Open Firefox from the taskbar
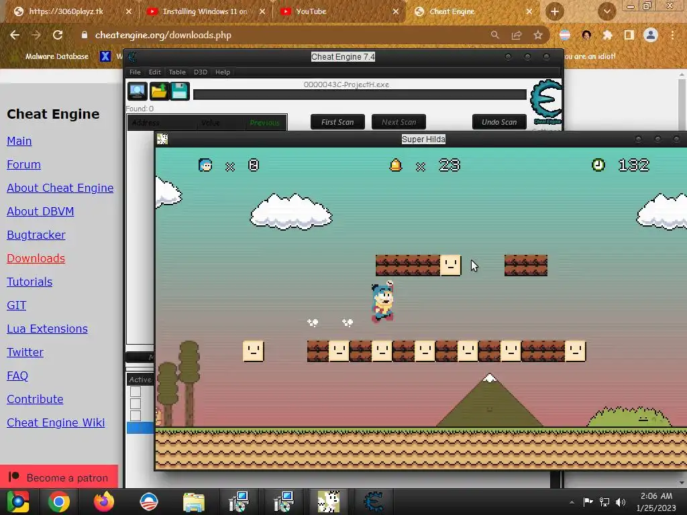 coord(104,502)
